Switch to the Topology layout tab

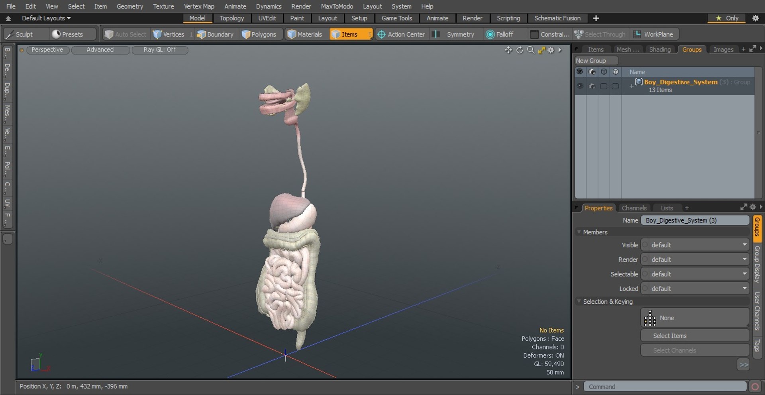tap(232, 18)
